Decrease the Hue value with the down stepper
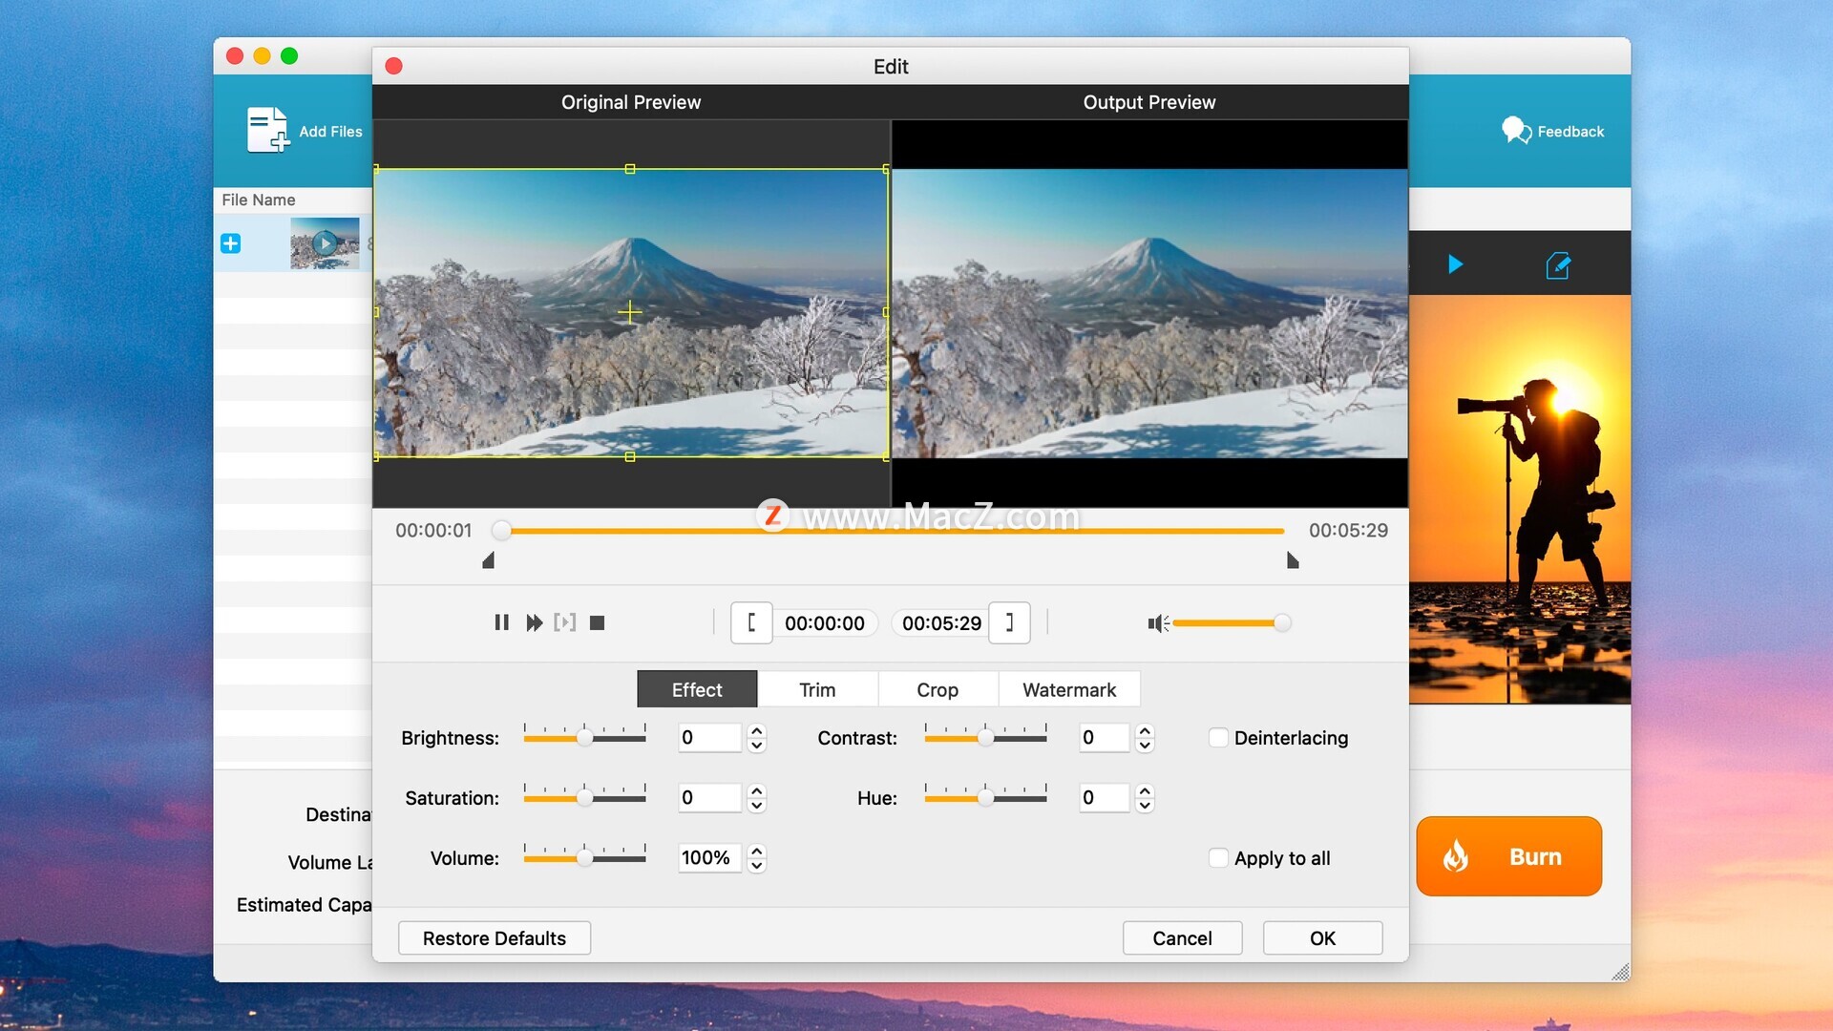Screen dimensions: 1833x1031 [1145, 806]
